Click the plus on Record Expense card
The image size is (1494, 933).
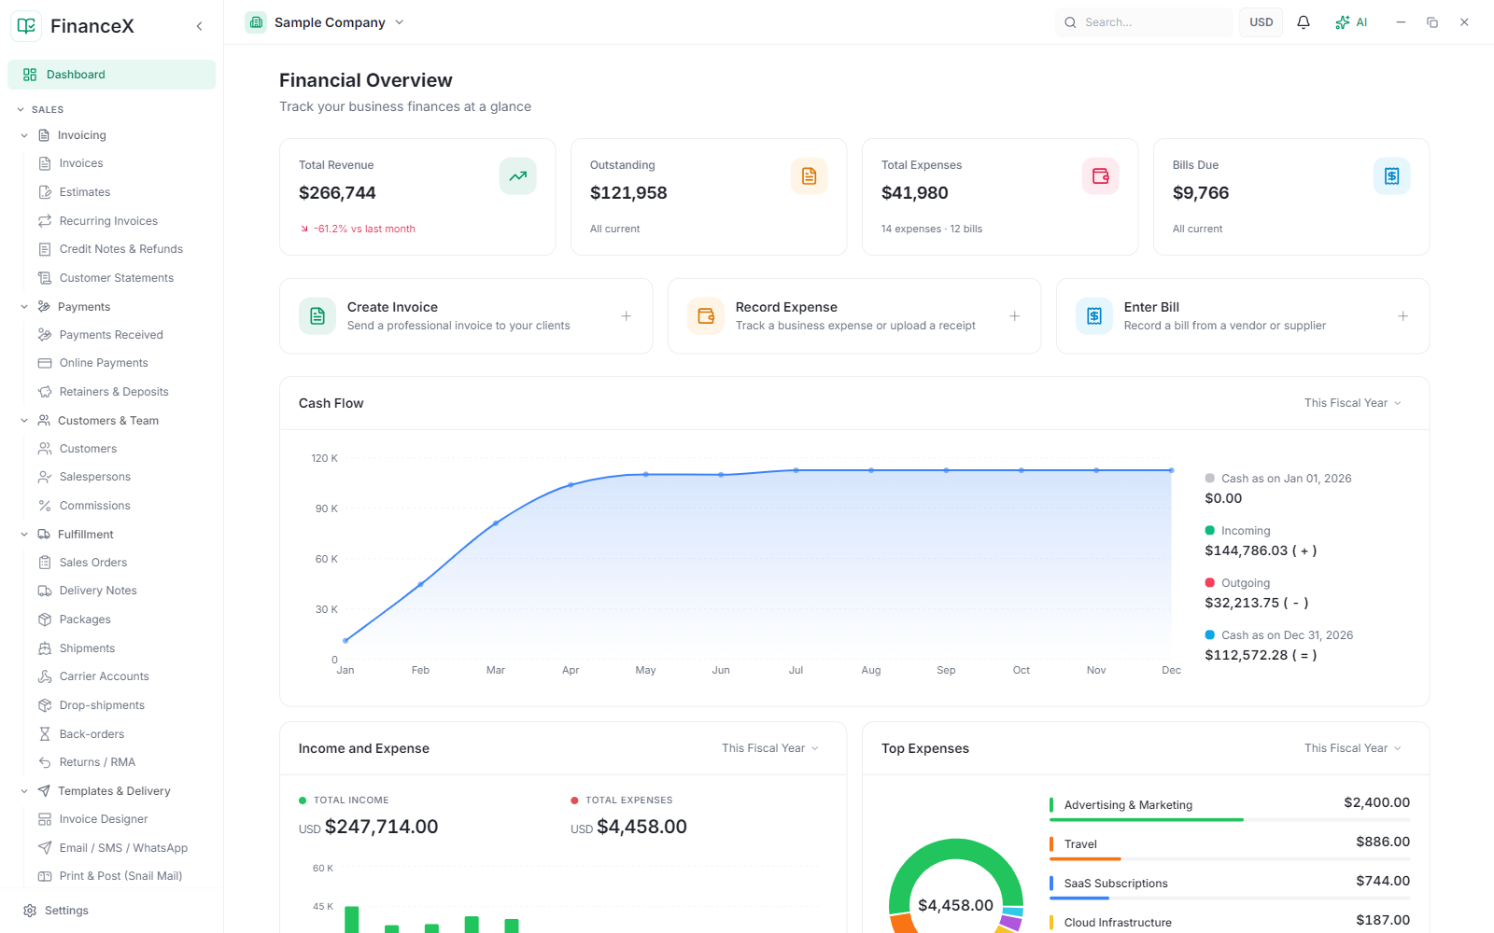tap(1015, 316)
